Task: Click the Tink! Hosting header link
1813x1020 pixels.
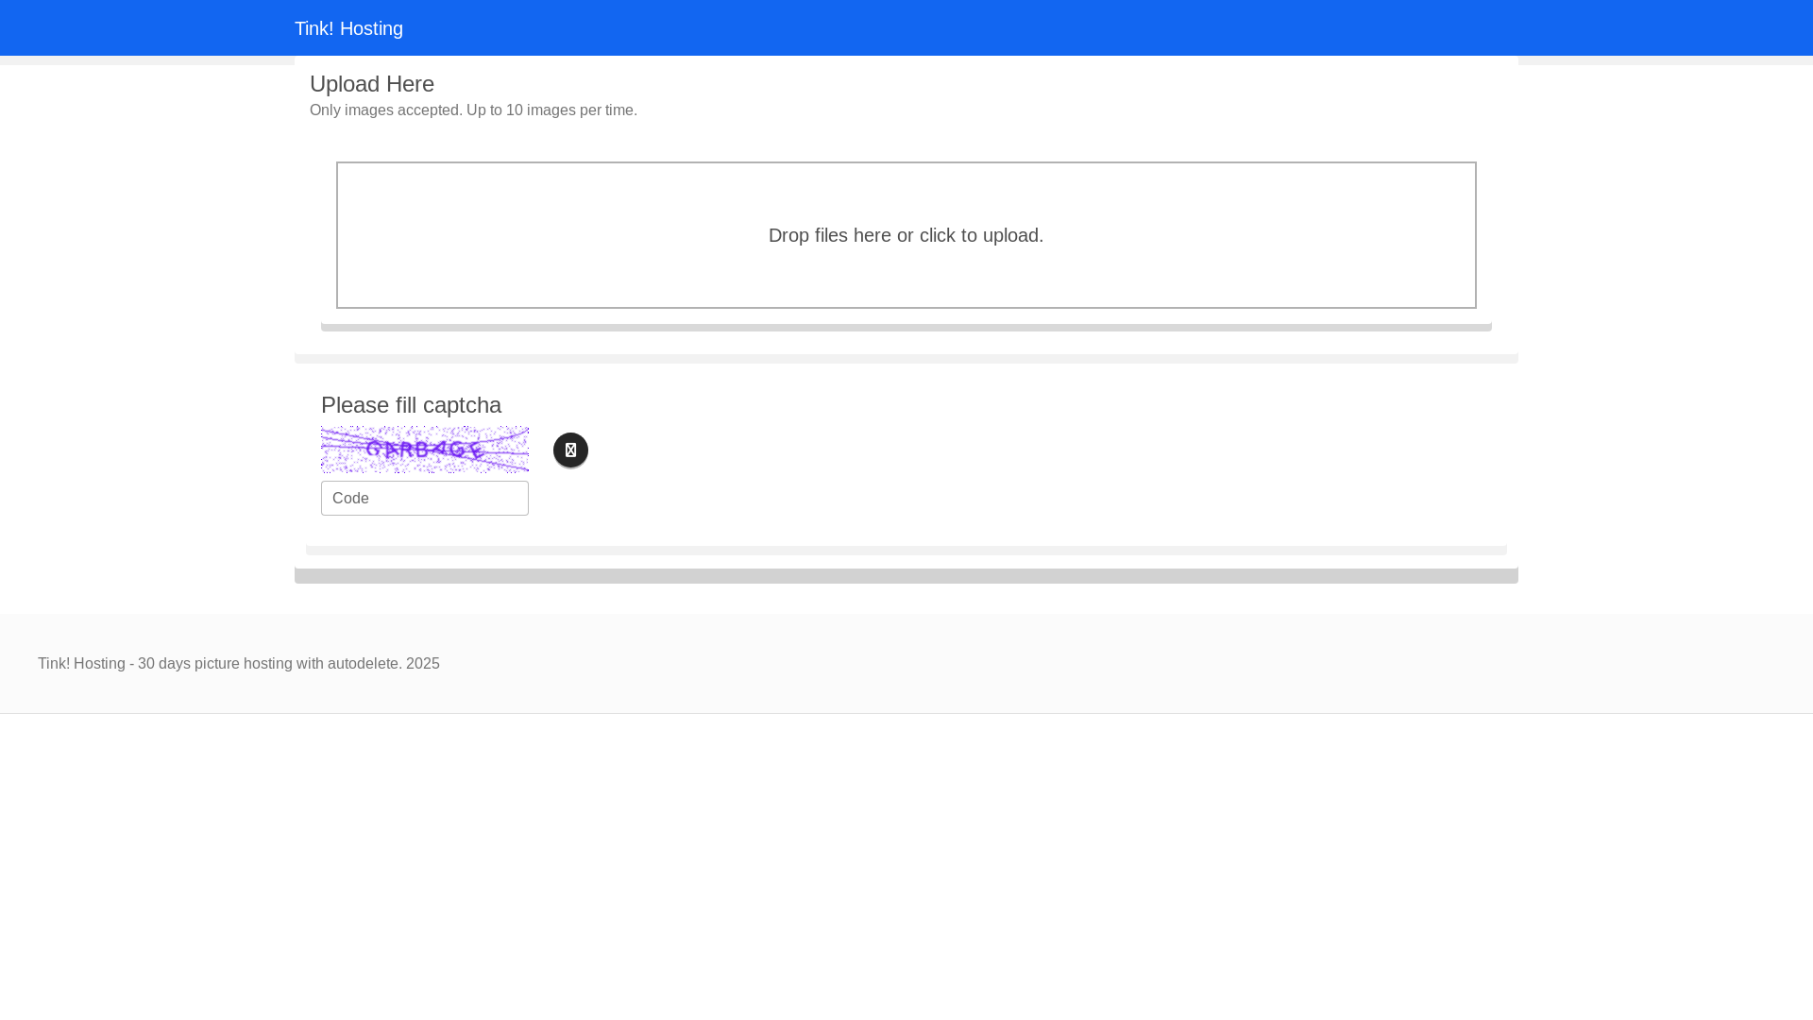Action: tap(348, 28)
